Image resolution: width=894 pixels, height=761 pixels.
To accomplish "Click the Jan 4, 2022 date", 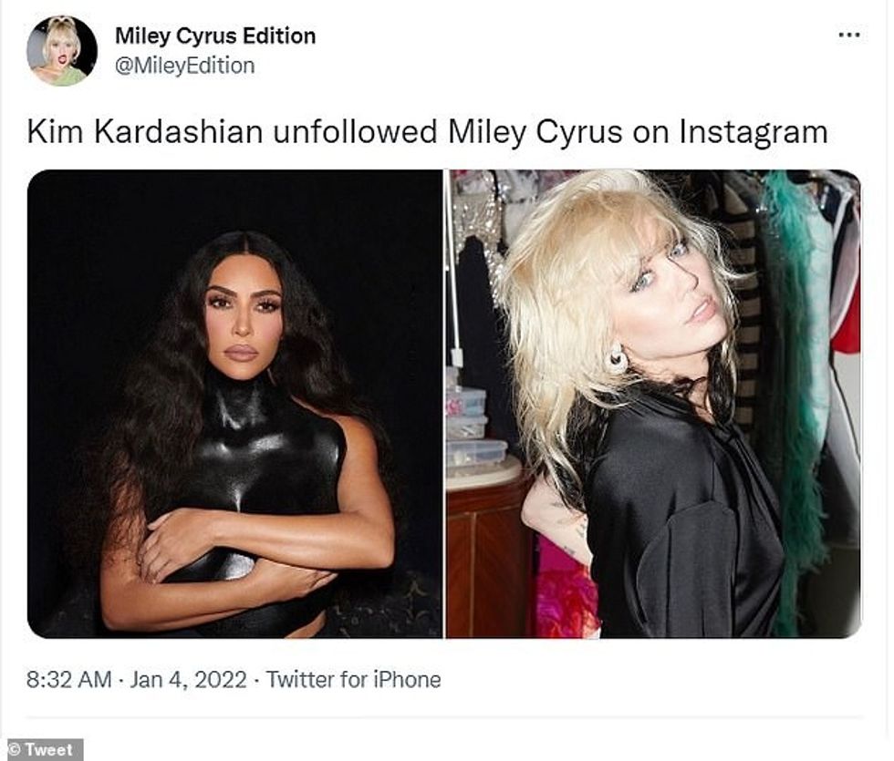I will click(x=187, y=680).
